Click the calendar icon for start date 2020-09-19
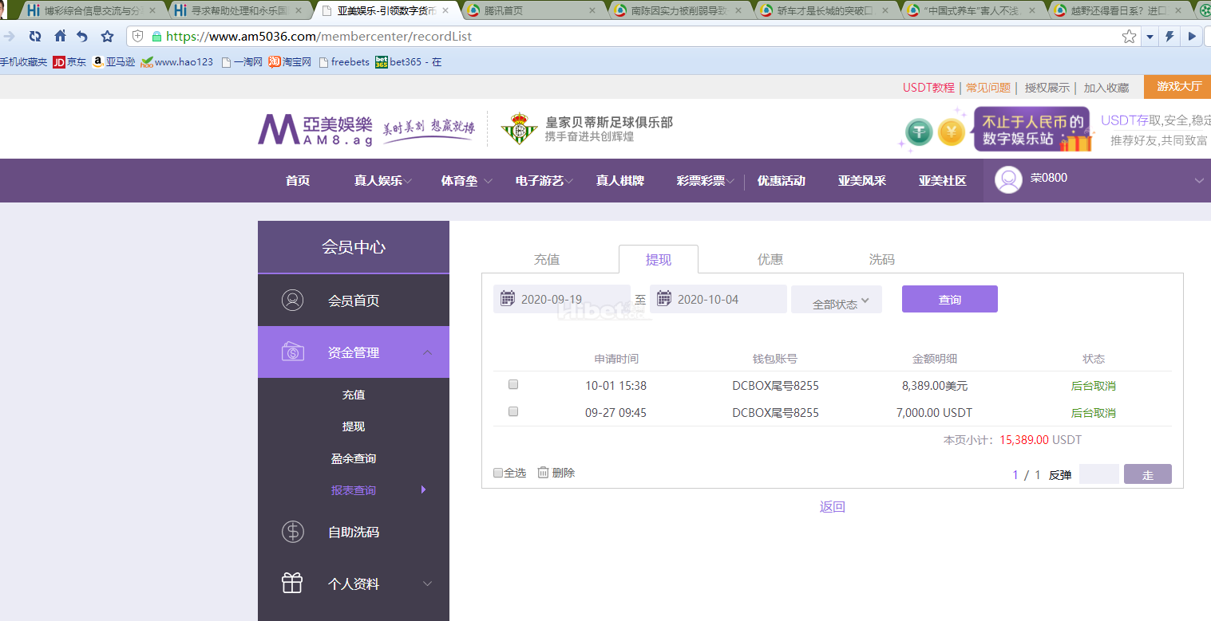1211x621 pixels. 507,299
